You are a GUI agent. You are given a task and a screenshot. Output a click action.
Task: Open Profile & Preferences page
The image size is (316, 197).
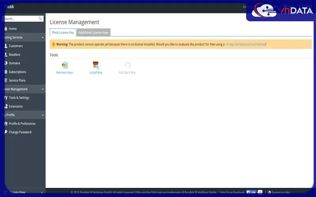pos(22,124)
